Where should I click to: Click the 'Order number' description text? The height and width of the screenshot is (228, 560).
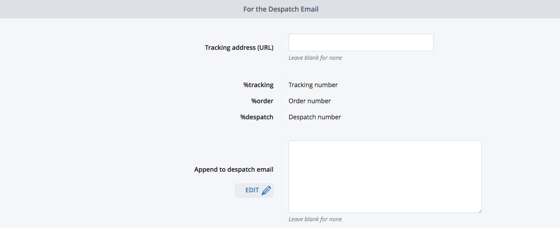309,101
